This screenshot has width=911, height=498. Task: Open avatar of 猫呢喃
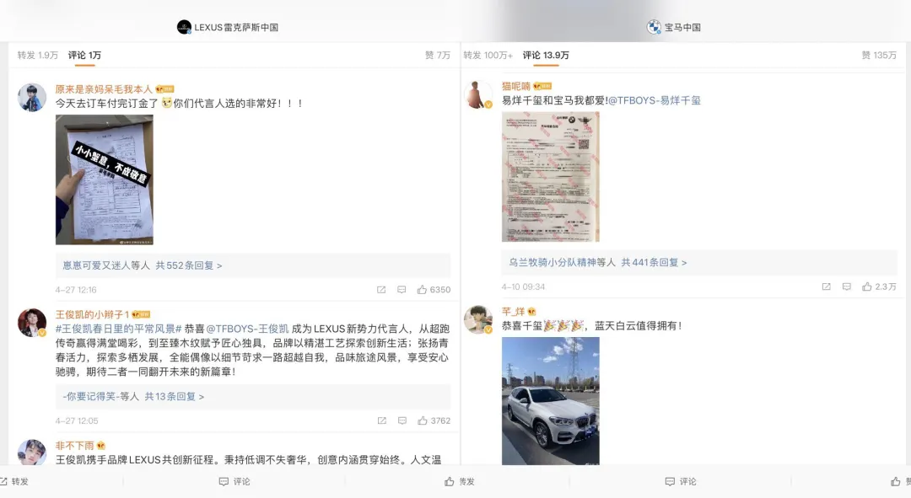(x=478, y=94)
